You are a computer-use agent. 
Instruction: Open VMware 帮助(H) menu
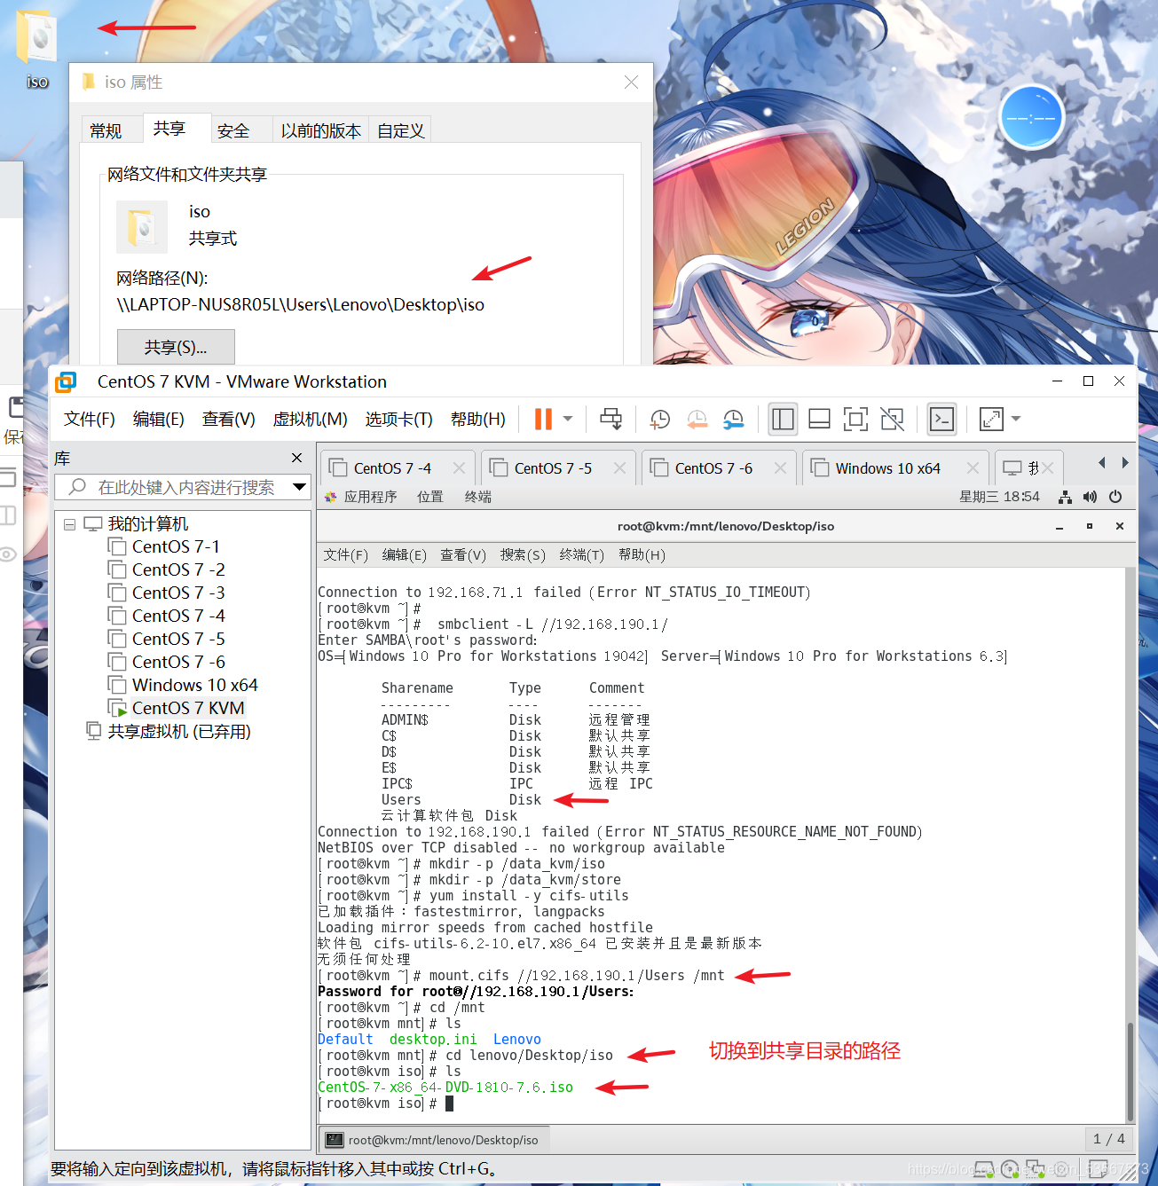coord(478,419)
